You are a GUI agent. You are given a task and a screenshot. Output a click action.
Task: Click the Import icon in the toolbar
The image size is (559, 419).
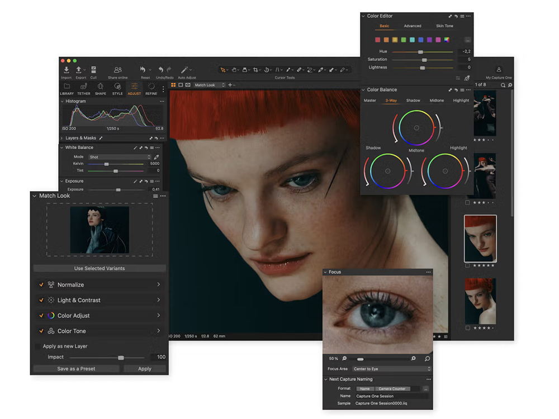[x=67, y=70]
